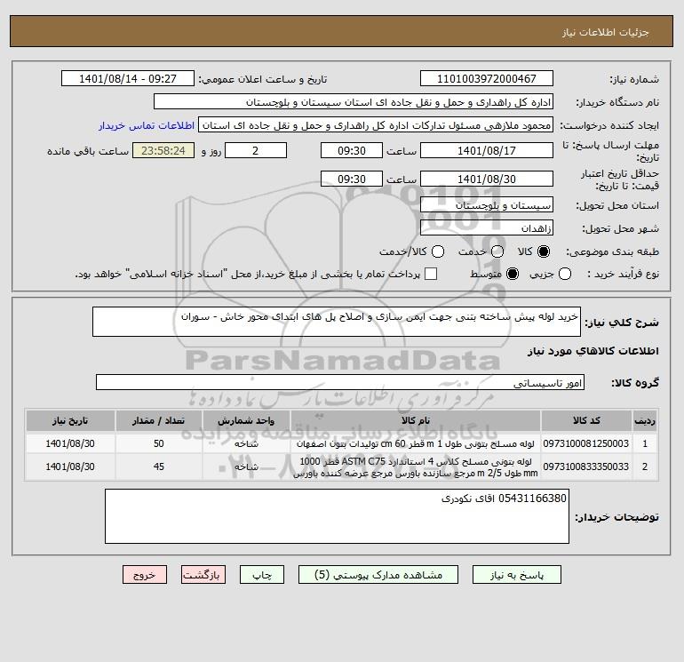This screenshot has width=684, height=662.
Task: Open اطلاعات تماس خریدار link
Action: 147,125
